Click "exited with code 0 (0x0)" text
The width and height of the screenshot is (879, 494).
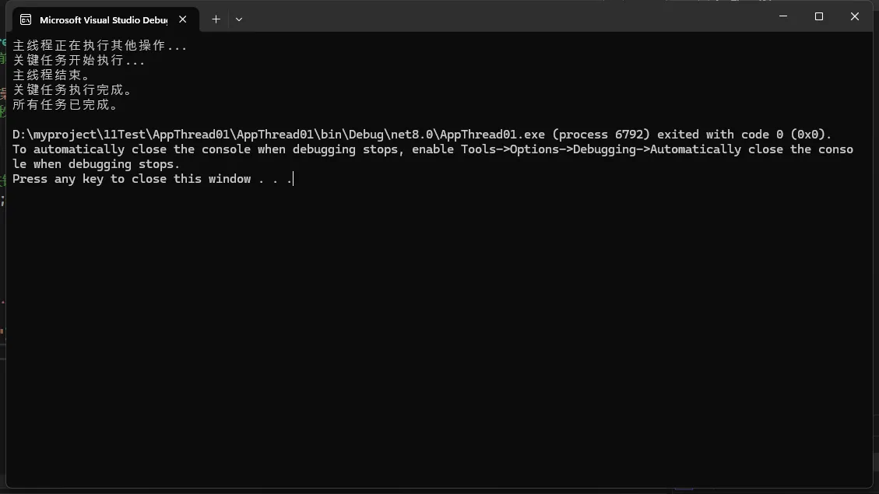coord(744,135)
